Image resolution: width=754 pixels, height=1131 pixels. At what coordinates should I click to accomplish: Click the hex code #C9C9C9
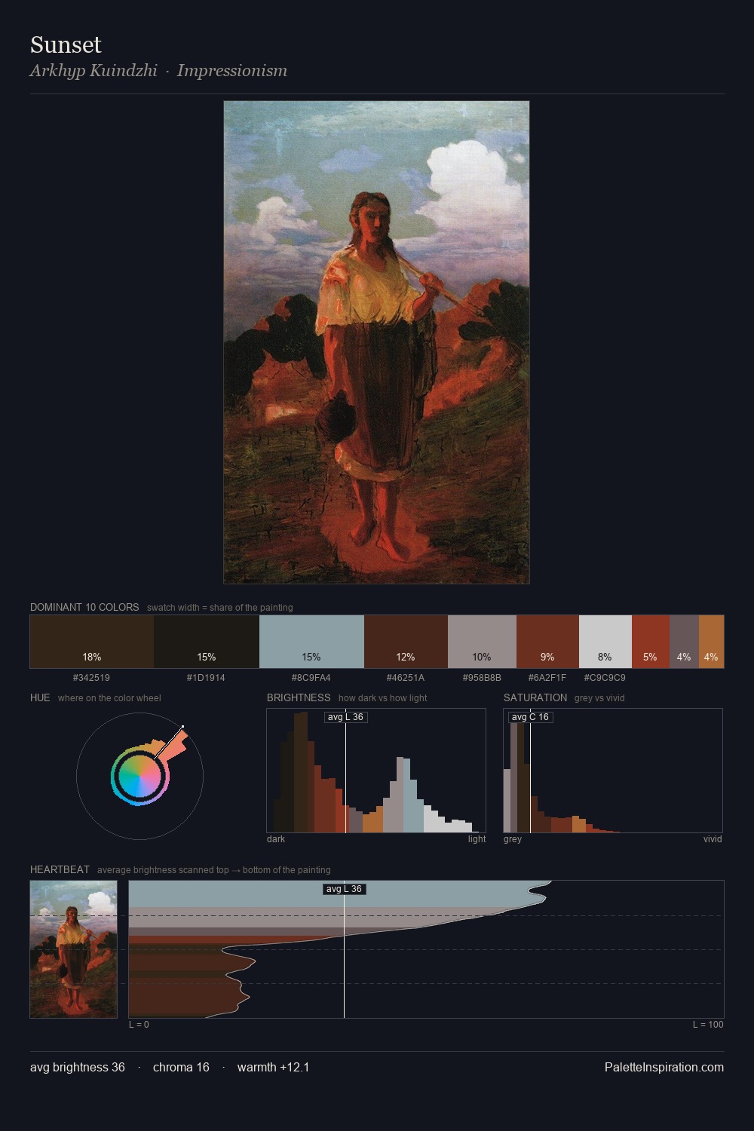coord(605,678)
